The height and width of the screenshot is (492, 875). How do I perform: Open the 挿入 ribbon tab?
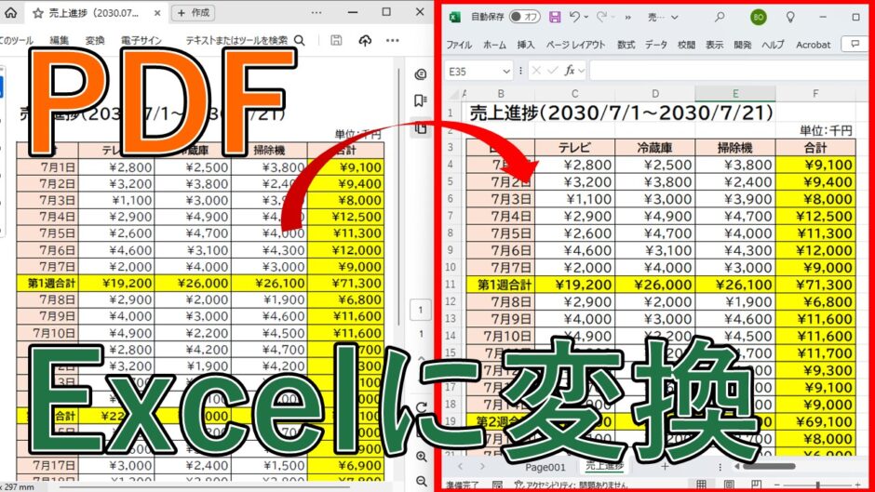(526, 45)
